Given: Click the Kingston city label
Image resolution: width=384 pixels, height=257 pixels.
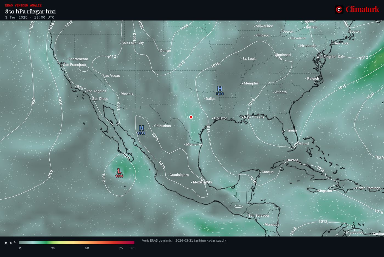Looking at the screenshot, I should pyautogui.click(x=324, y=191).
